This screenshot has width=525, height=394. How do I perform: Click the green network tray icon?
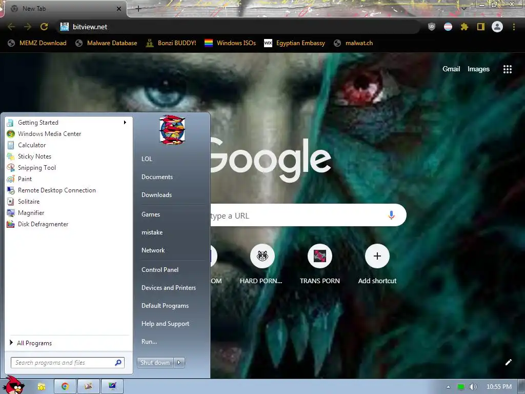tap(461, 387)
